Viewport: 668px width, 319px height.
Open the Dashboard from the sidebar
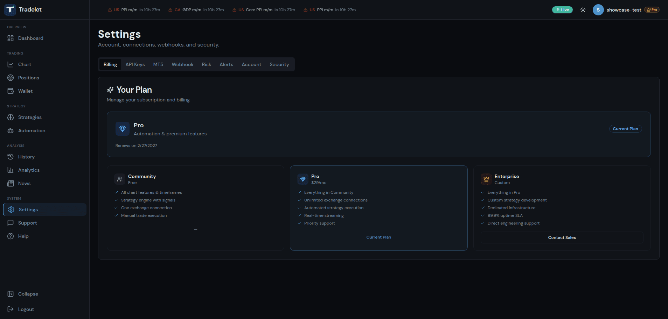point(31,38)
